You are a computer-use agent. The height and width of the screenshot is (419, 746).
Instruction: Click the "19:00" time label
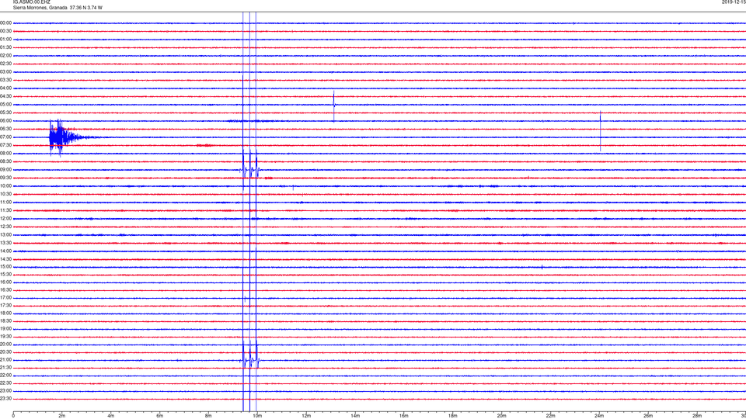[x=5, y=329]
